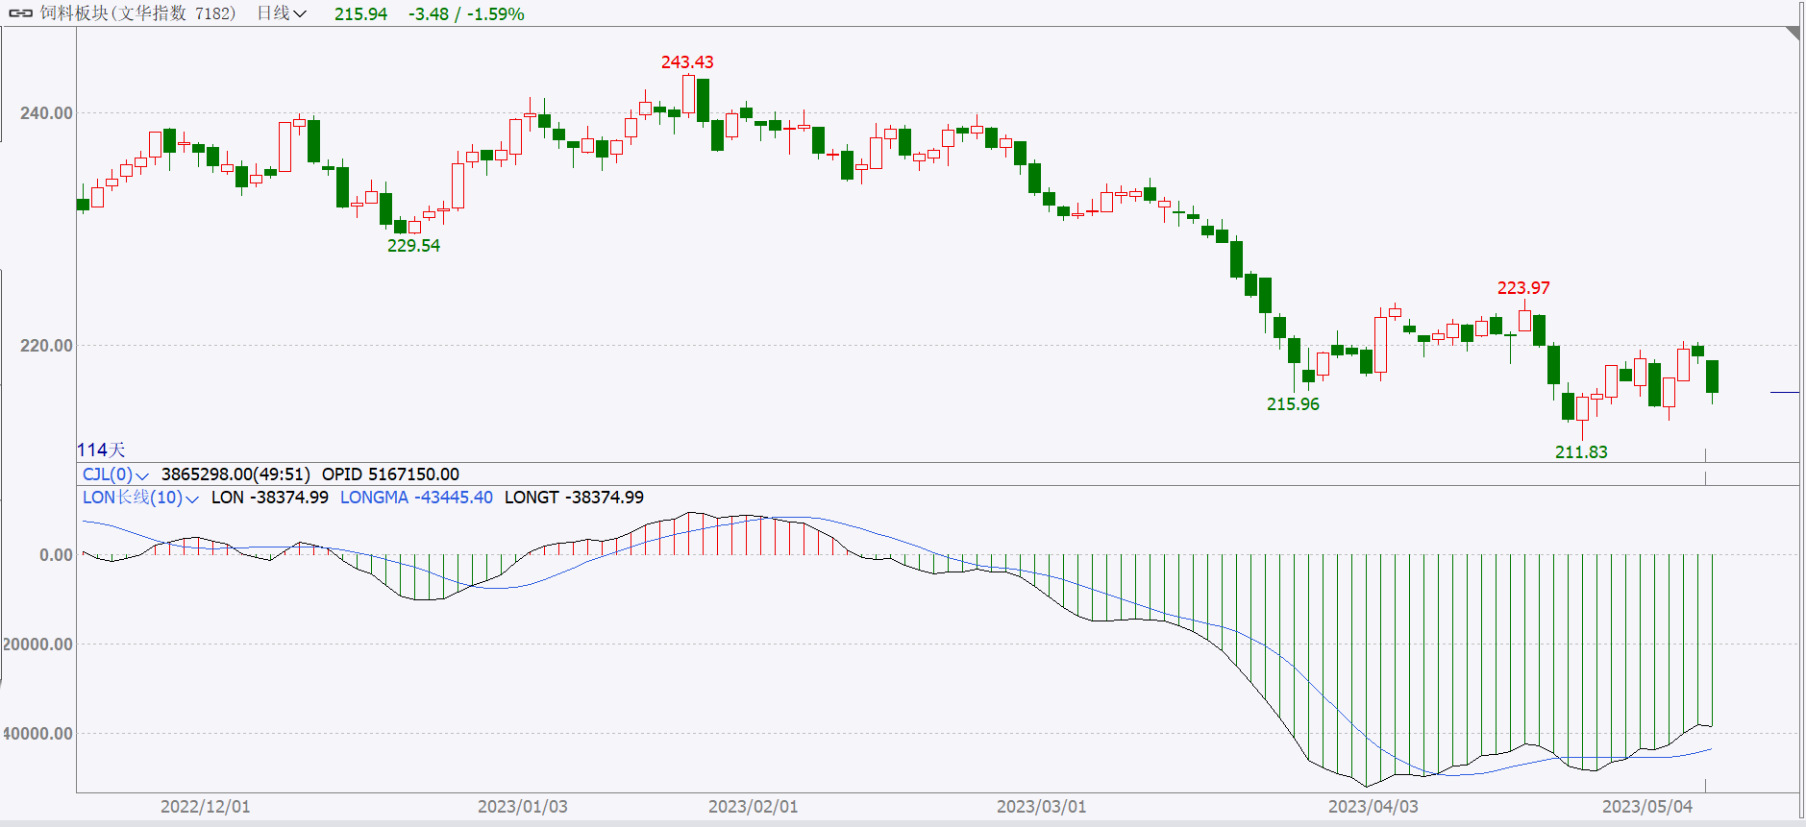The height and width of the screenshot is (827, 1806).
Task: Click the 240.00 price axis label
Action: [46, 113]
